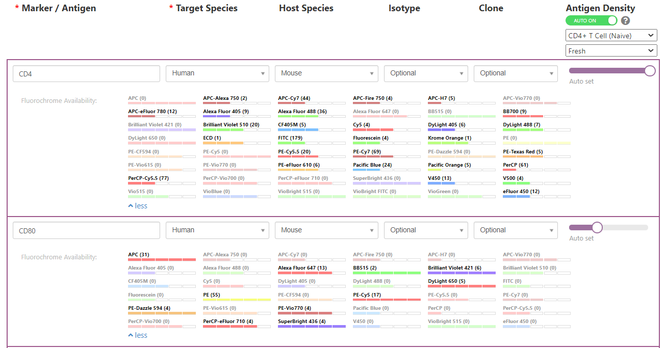Open the Host Species dropdown for CD80

326,230
